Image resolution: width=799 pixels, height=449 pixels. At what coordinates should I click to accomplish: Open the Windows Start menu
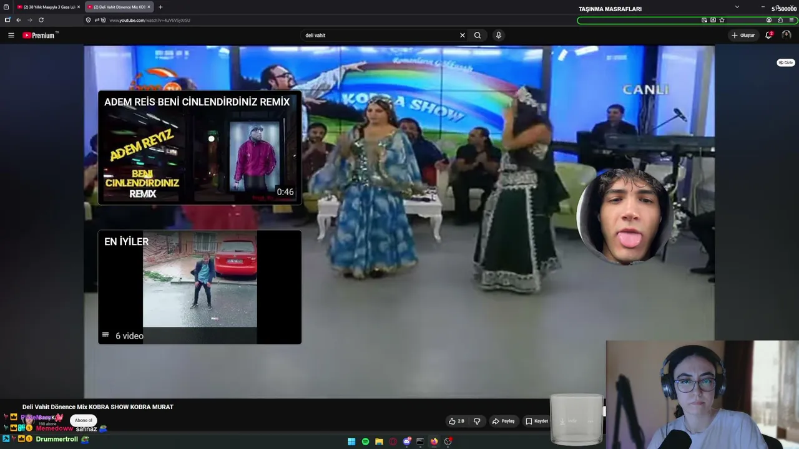(351, 442)
